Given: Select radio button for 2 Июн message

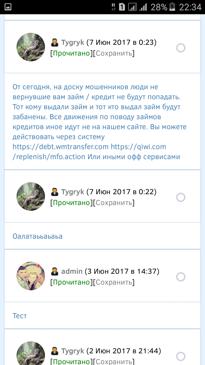Looking at the screenshot, I should point(181,356).
